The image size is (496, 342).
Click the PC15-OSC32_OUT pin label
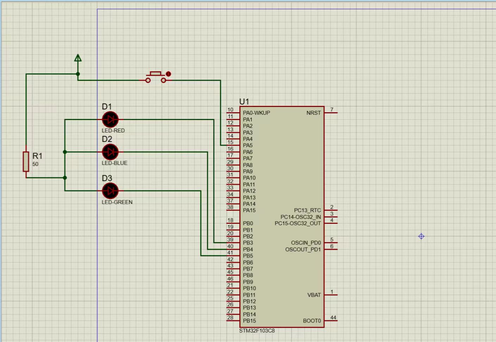(298, 223)
